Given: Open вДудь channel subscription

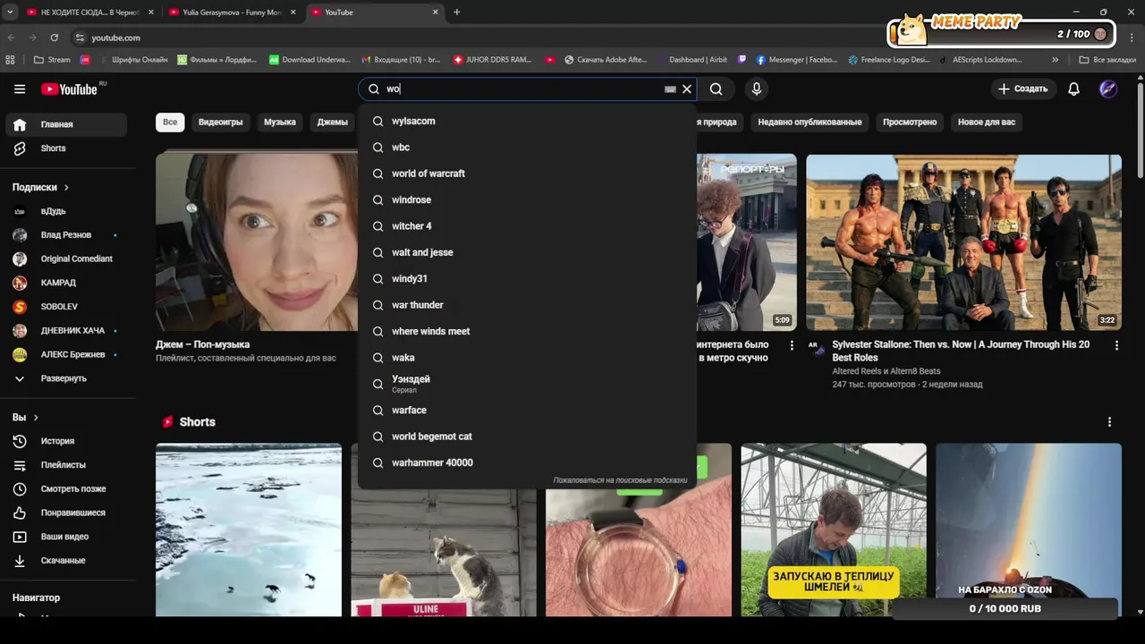Looking at the screenshot, I should coord(66,211).
